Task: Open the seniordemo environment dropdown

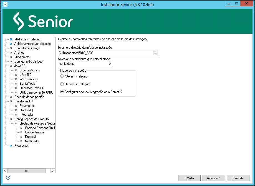Action: (85, 64)
